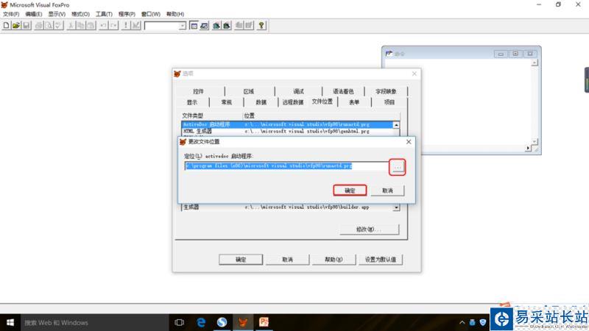Switch to the 调试 tab
589x331 pixels.
[299, 91]
